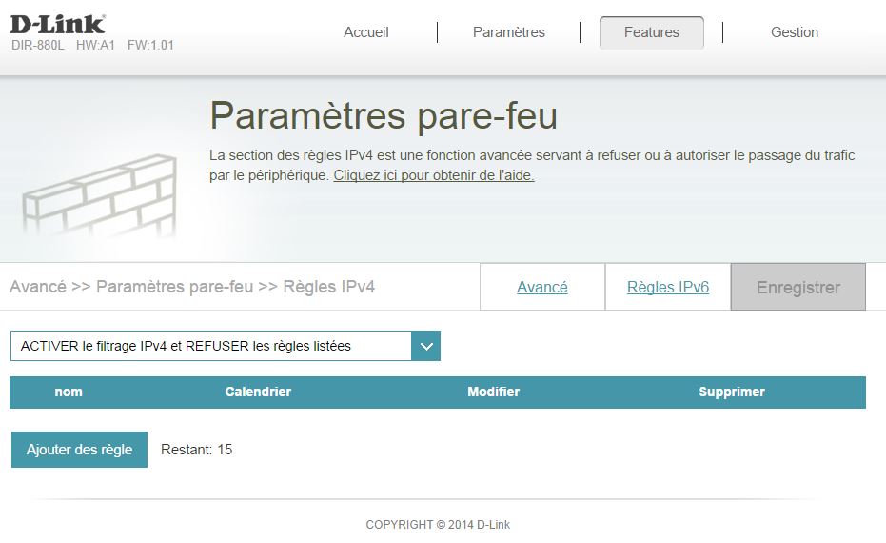
Task: Click the D-Link logo
Action: 57,23
